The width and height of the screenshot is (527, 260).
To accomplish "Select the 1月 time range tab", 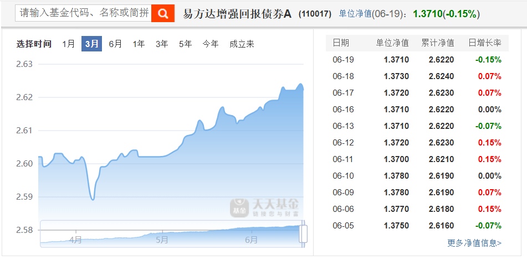I will tap(69, 44).
